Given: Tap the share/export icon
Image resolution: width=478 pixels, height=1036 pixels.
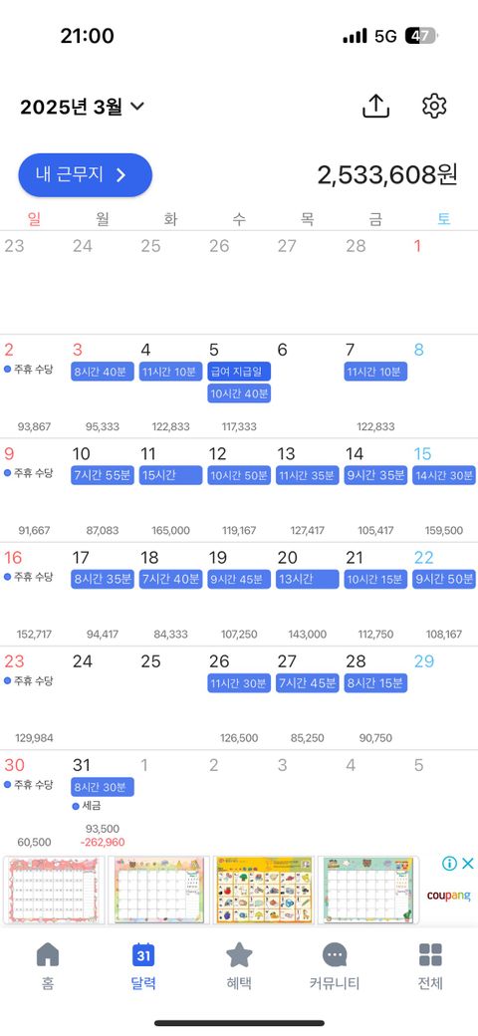Looking at the screenshot, I should (x=375, y=106).
